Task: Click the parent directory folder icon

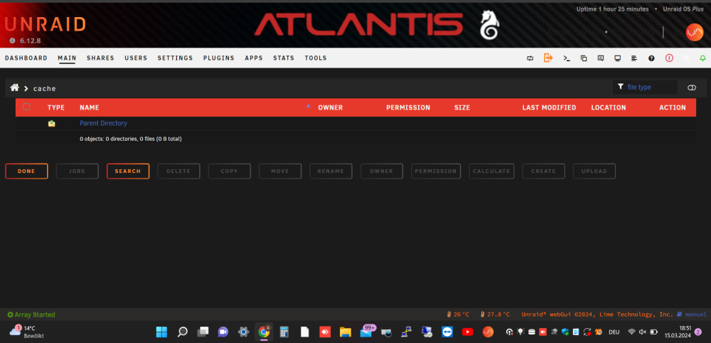Action: tap(52, 123)
